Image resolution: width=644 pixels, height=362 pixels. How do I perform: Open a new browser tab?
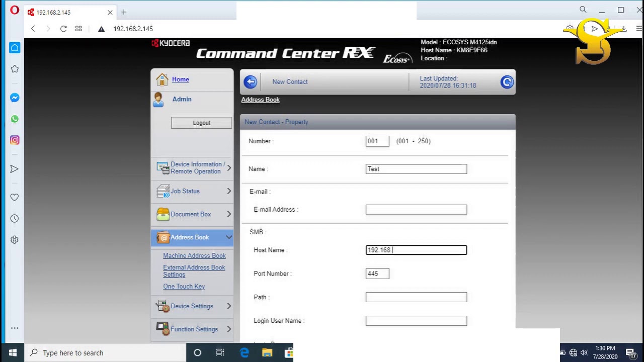124,12
